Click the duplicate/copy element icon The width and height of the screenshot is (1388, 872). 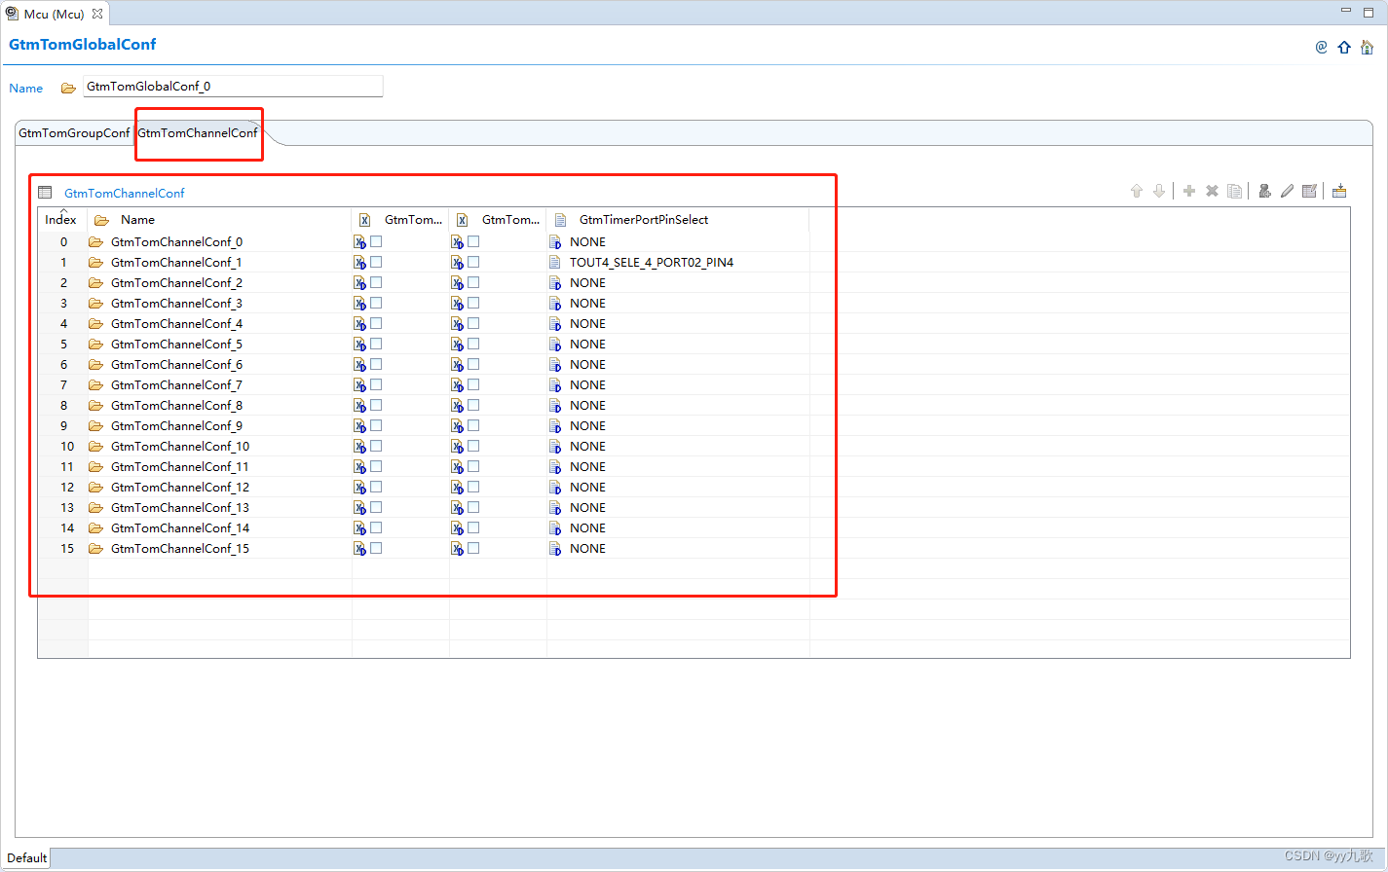click(1234, 191)
